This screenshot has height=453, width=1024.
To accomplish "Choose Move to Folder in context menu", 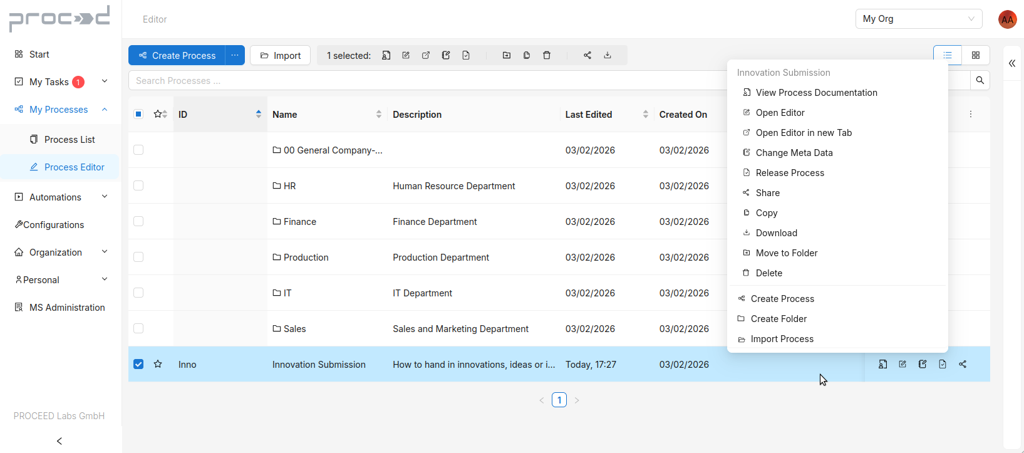I will (837, 253).
